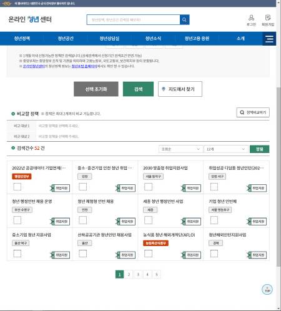Click 취업지원 tag on 중소·중견기업 인천 청년 취업 card
Image resolution: width=281 pixels, height=311 pixels.
coord(126,188)
